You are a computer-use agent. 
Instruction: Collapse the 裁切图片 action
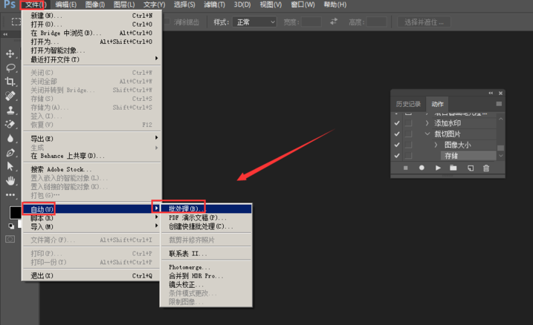(427, 134)
